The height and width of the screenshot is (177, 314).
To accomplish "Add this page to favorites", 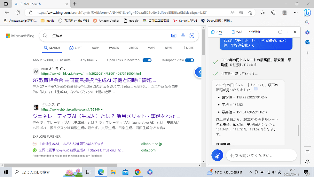I will [250, 12].
